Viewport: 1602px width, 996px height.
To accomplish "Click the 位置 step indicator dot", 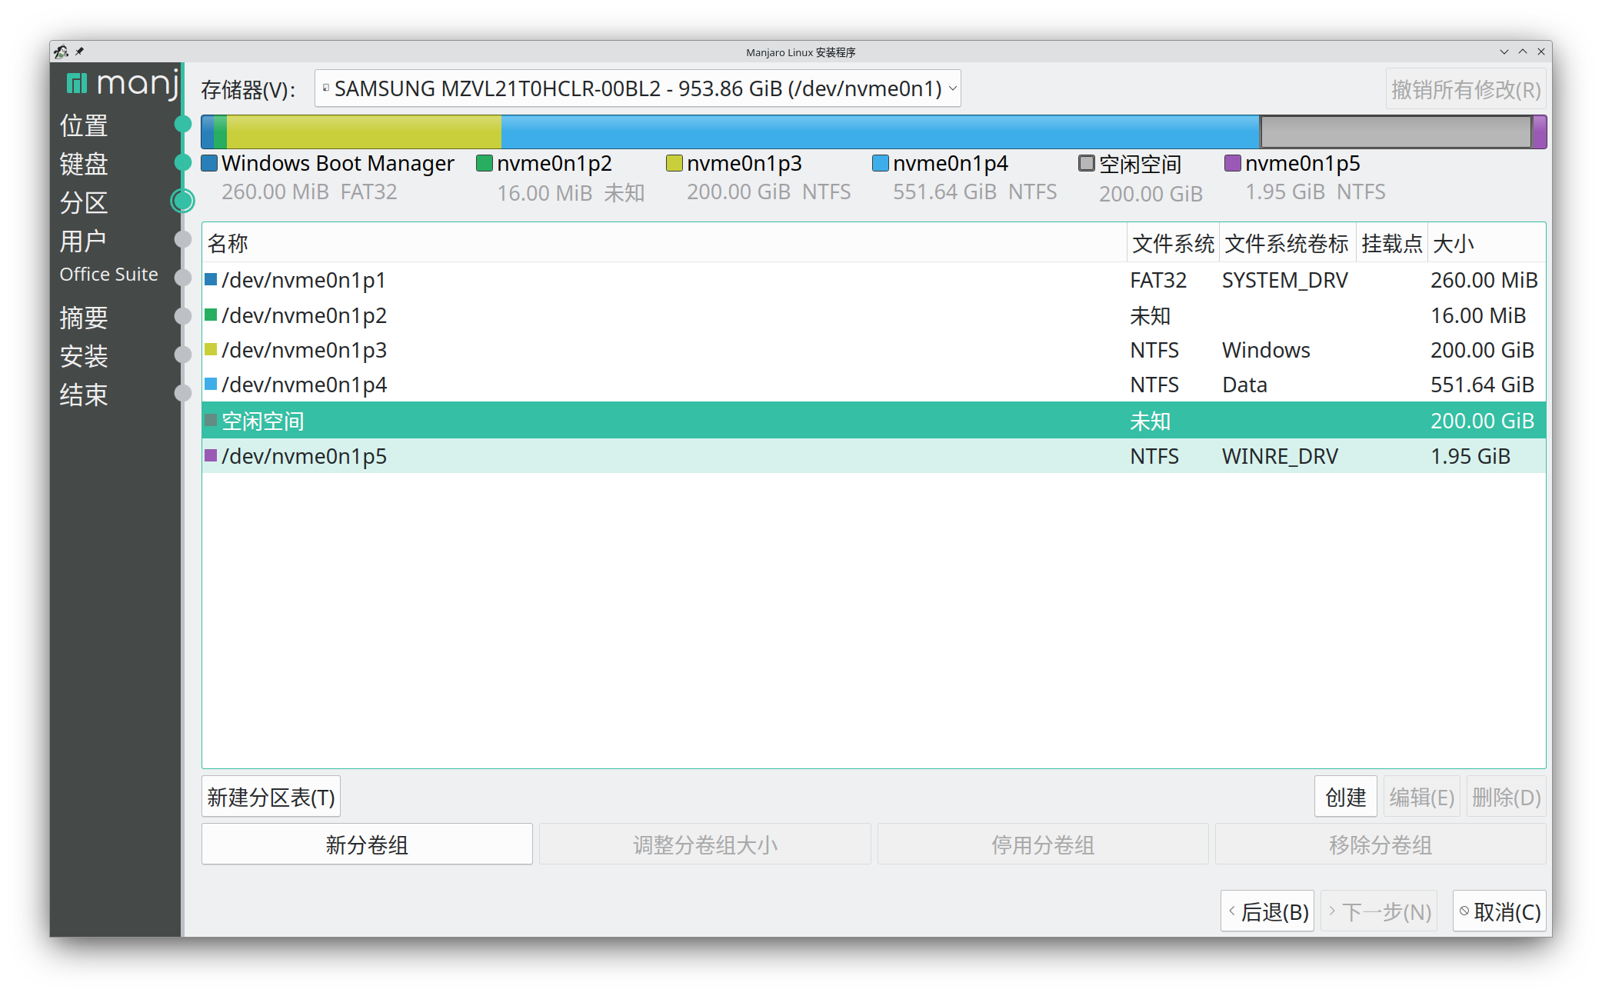I will click(x=182, y=124).
